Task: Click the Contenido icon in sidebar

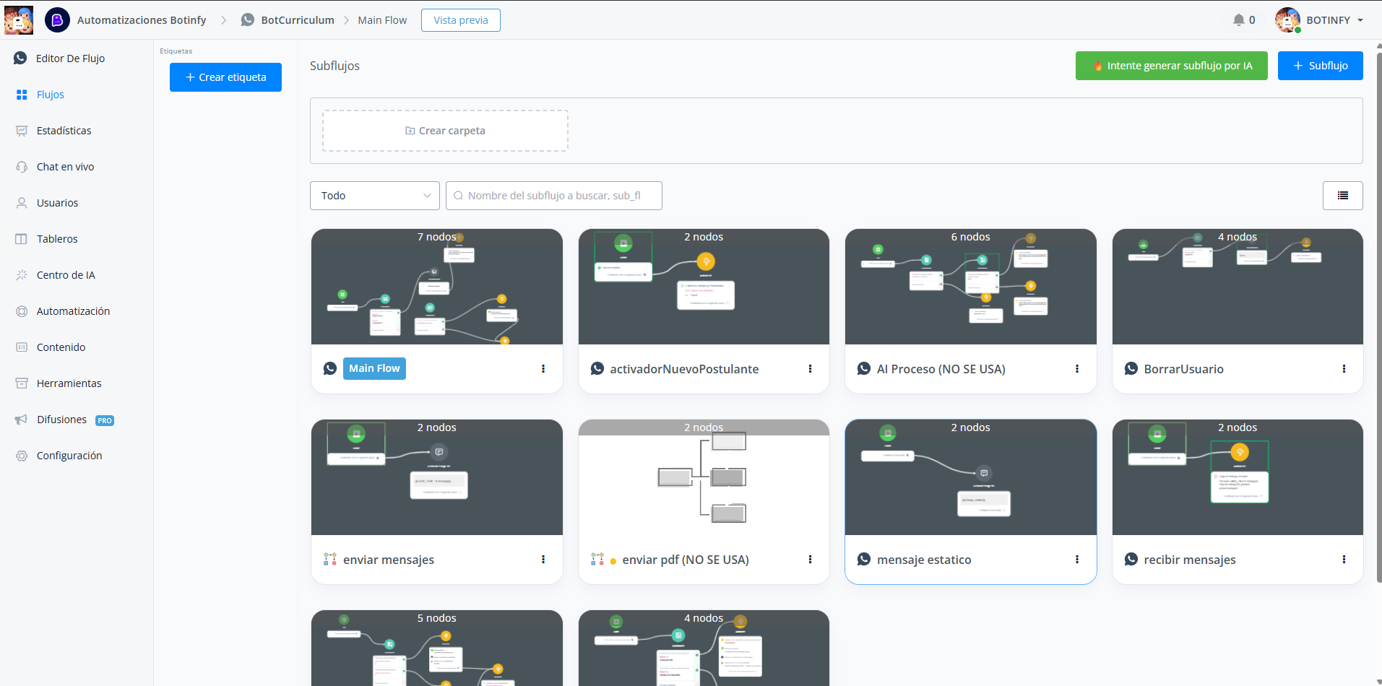Action: pyautogui.click(x=22, y=347)
